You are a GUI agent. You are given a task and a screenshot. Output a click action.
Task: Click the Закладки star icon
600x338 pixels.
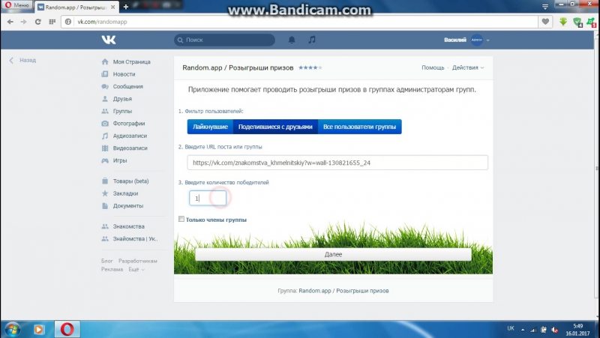click(x=105, y=193)
